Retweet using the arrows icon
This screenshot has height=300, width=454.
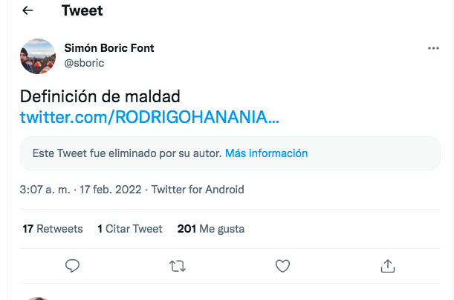[178, 265]
